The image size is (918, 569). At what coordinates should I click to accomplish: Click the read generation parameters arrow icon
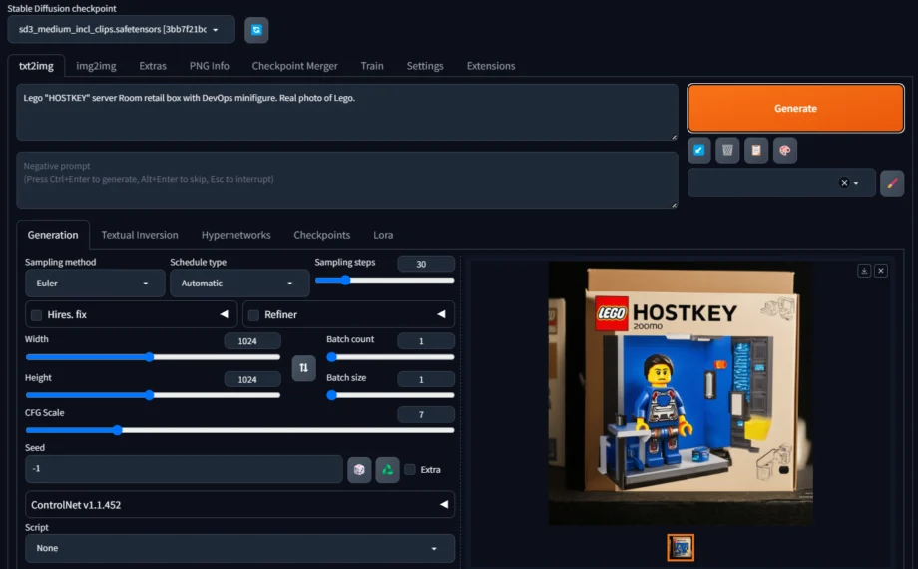(x=699, y=150)
